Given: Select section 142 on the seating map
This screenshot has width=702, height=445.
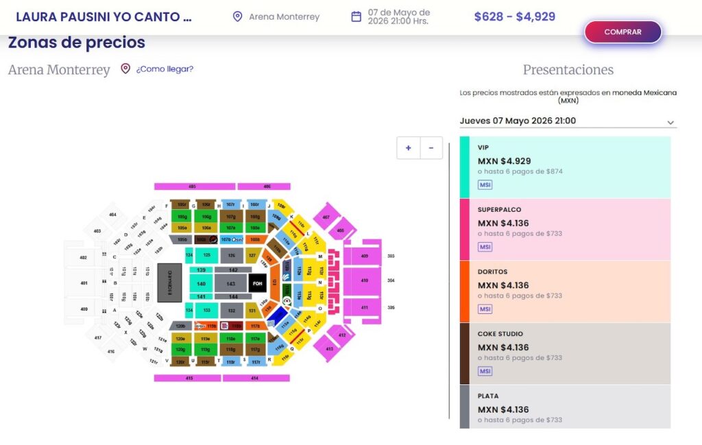Looking at the screenshot, I should pos(232,269).
